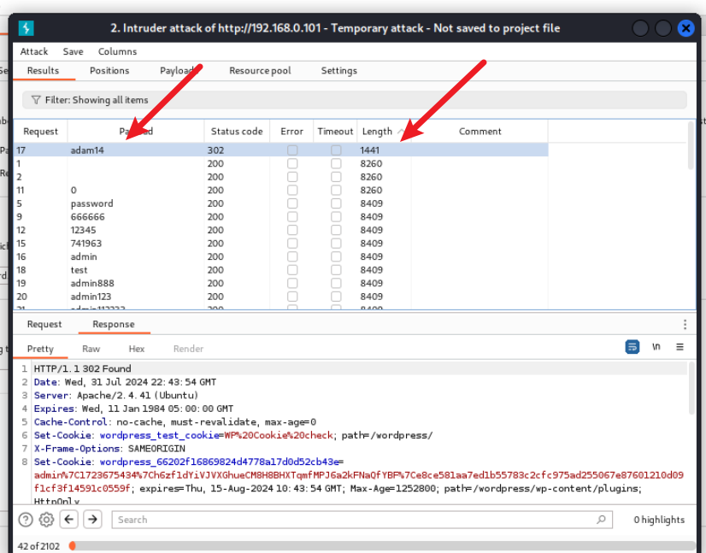Open the three-dot options menu beside Response
The width and height of the screenshot is (706, 553).
tap(685, 324)
